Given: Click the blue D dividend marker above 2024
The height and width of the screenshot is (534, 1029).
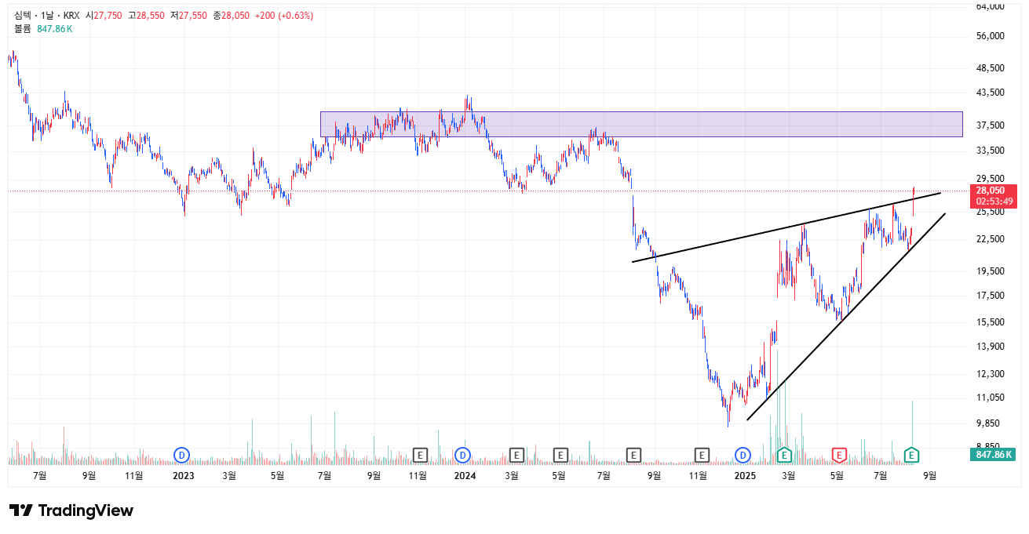Looking at the screenshot, I should coord(462,454).
